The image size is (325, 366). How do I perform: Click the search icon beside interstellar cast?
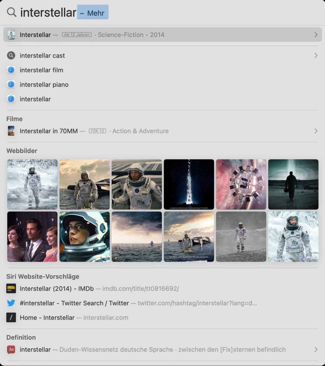(11, 55)
